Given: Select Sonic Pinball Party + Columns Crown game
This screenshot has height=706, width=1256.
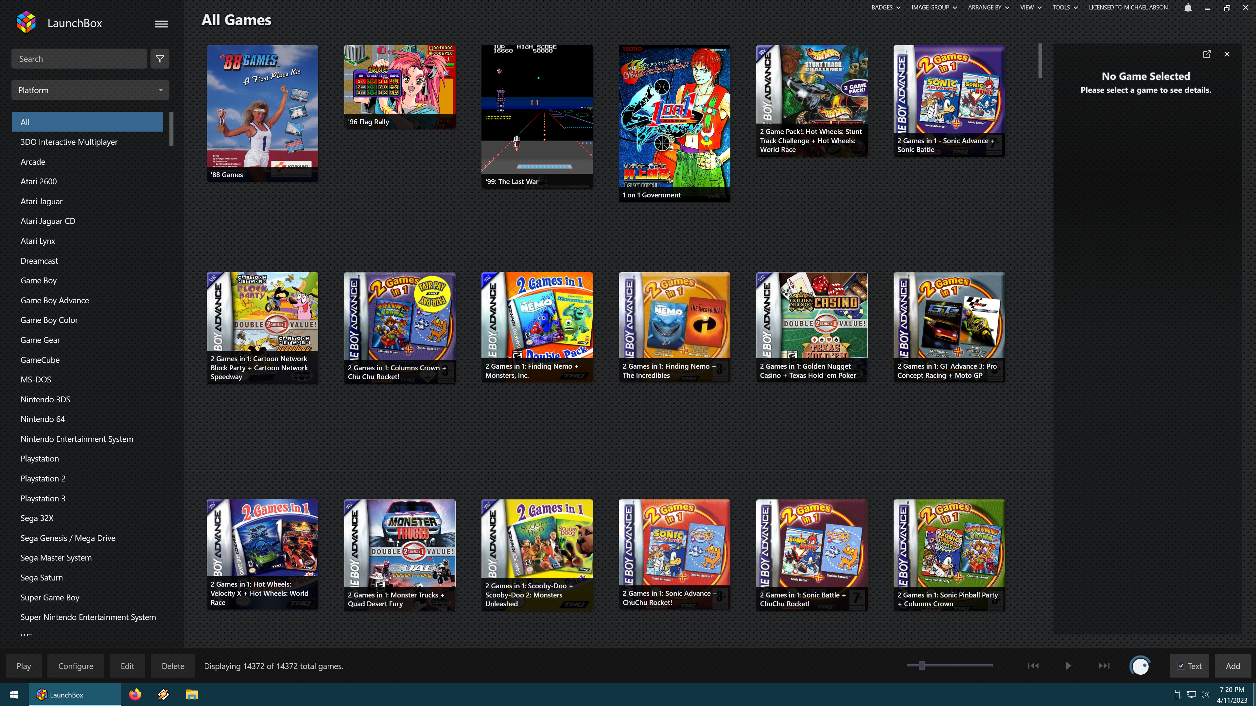Looking at the screenshot, I should (949, 555).
